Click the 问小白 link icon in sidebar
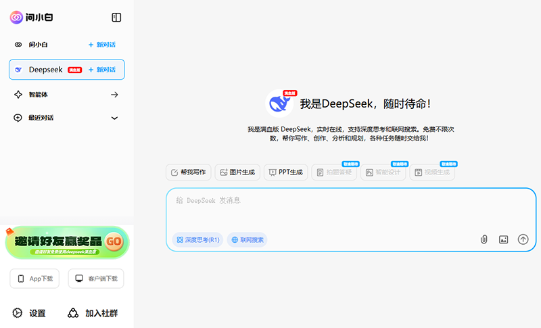The image size is (541, 328). click(18, 45)
